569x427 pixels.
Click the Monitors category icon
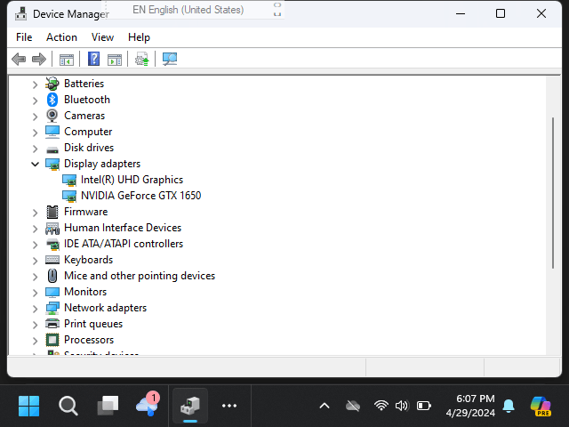(52, 292)
